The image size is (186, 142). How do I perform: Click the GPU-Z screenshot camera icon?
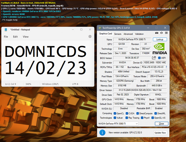click(x=157, y=33)
